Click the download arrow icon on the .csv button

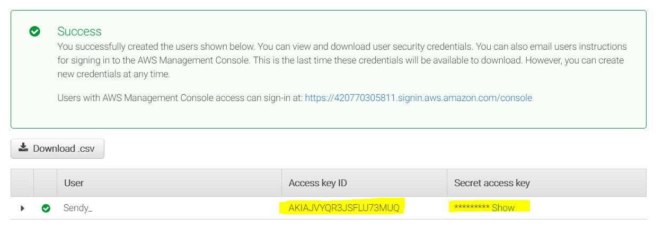tap(23, 148)
